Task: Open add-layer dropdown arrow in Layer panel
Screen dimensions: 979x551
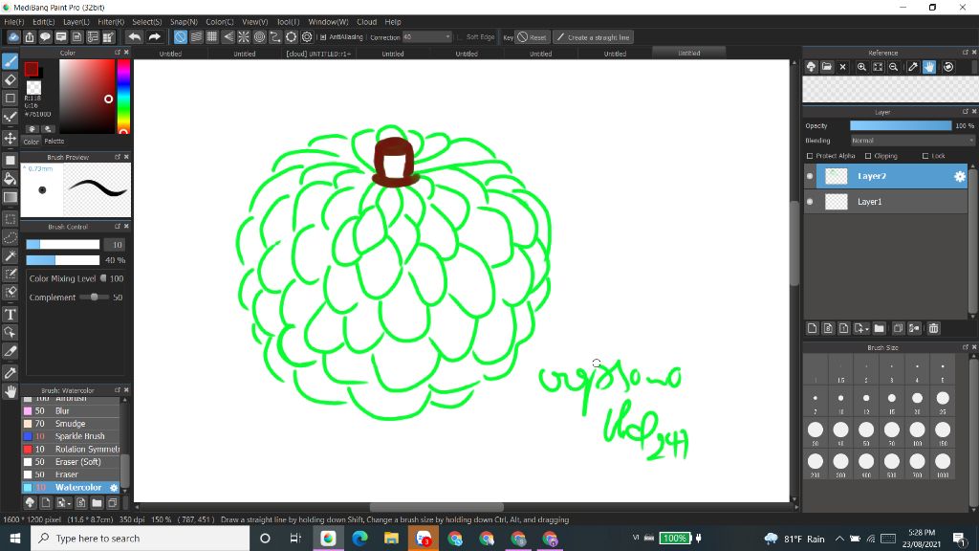Action: coord(866,329)
